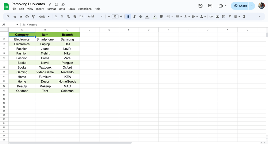The image size is (268, 144).
Task: Click the functions sigma icon
Action: pos(244,17)
